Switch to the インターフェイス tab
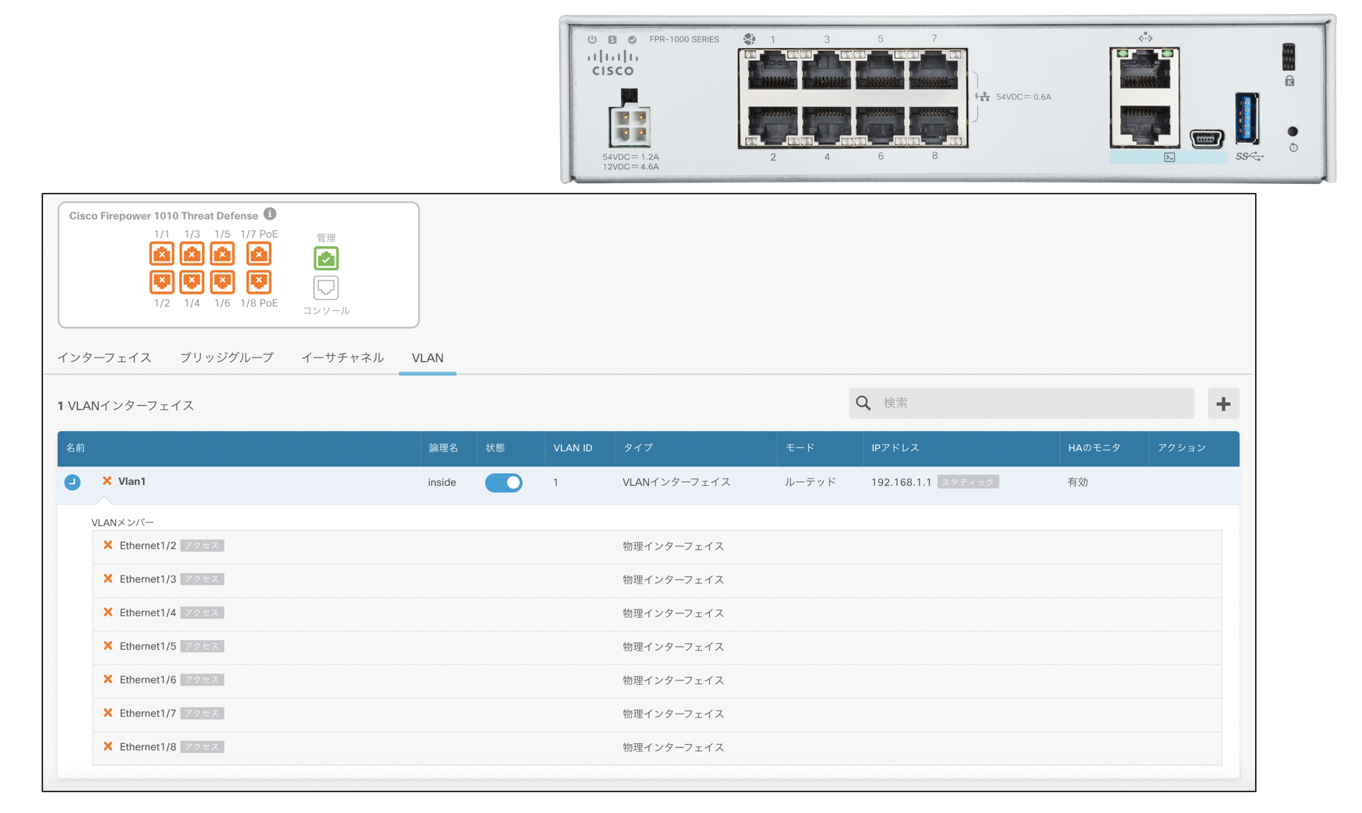 105,358
